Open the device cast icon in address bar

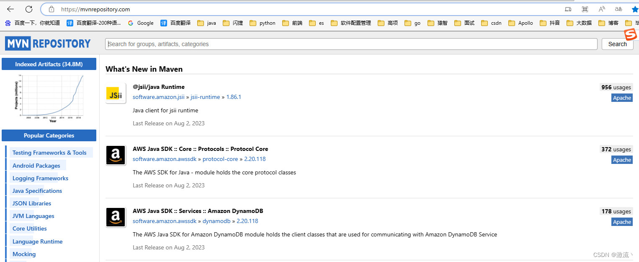(568, 9)
